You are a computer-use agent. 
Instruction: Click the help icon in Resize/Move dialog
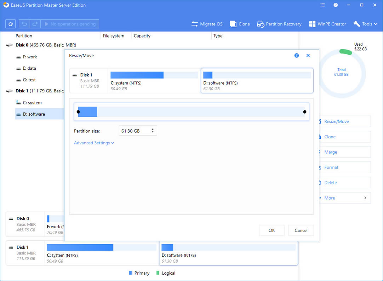point(297,56)
